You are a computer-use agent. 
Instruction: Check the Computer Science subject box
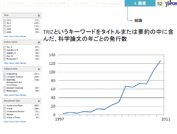point(5,77)
